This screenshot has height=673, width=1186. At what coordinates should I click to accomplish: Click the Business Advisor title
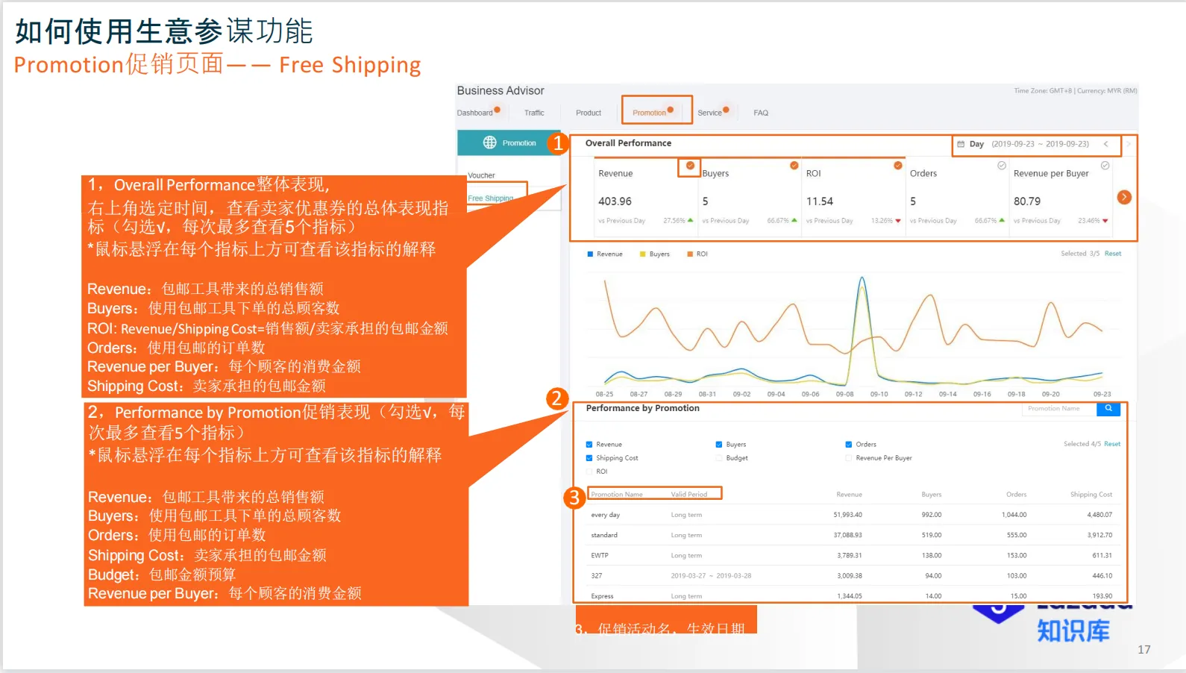coord(501,90)
